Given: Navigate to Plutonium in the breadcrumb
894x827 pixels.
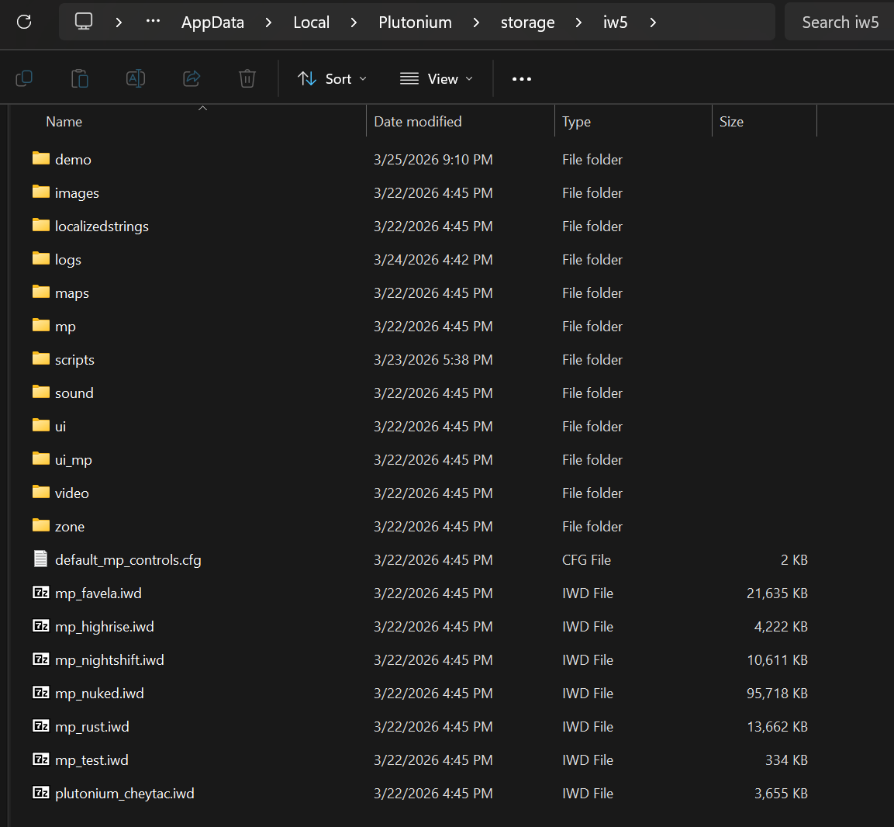Looking at the screenshot, I should [415, 22].
